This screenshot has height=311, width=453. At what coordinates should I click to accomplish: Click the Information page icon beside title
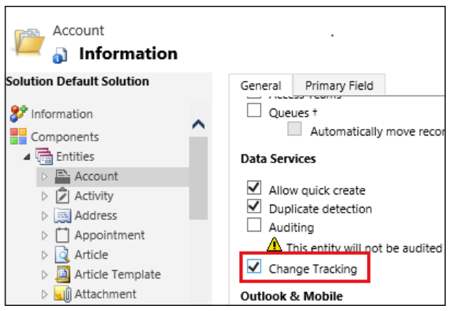pos(60,55)
